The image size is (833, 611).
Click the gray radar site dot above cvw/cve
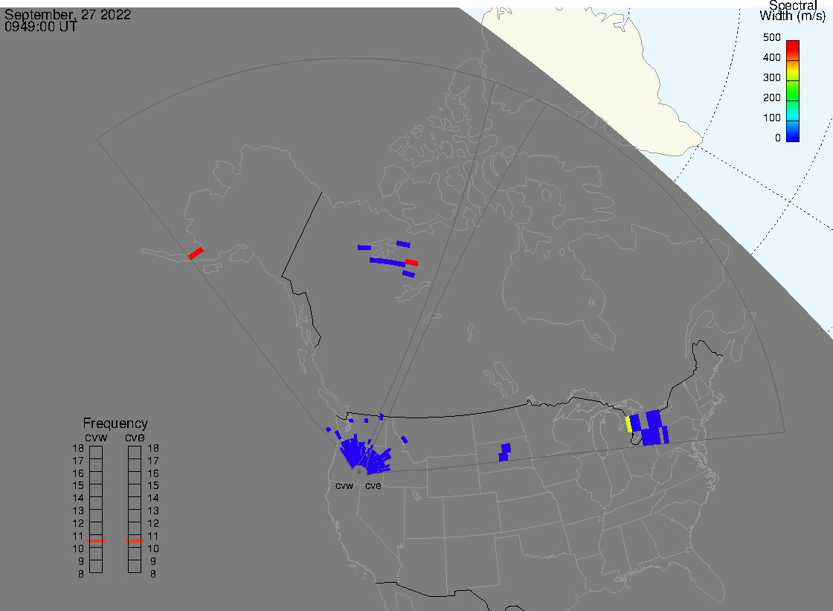pos(359,472)
